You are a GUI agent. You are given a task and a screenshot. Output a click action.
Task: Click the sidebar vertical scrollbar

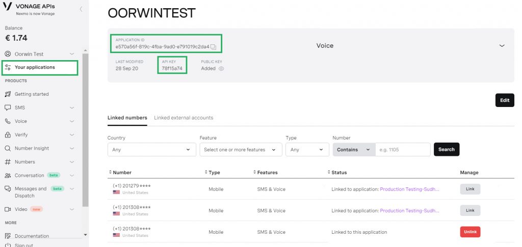point(85,130)
